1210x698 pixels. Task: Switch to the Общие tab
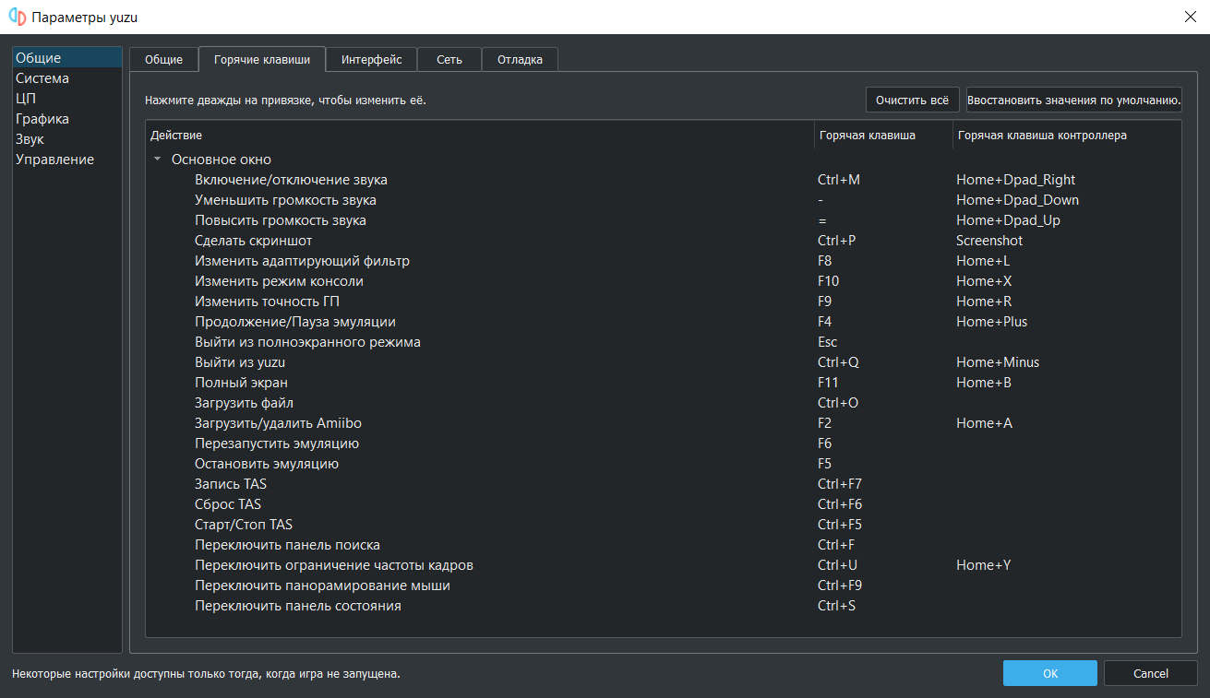tap(163, 60)
